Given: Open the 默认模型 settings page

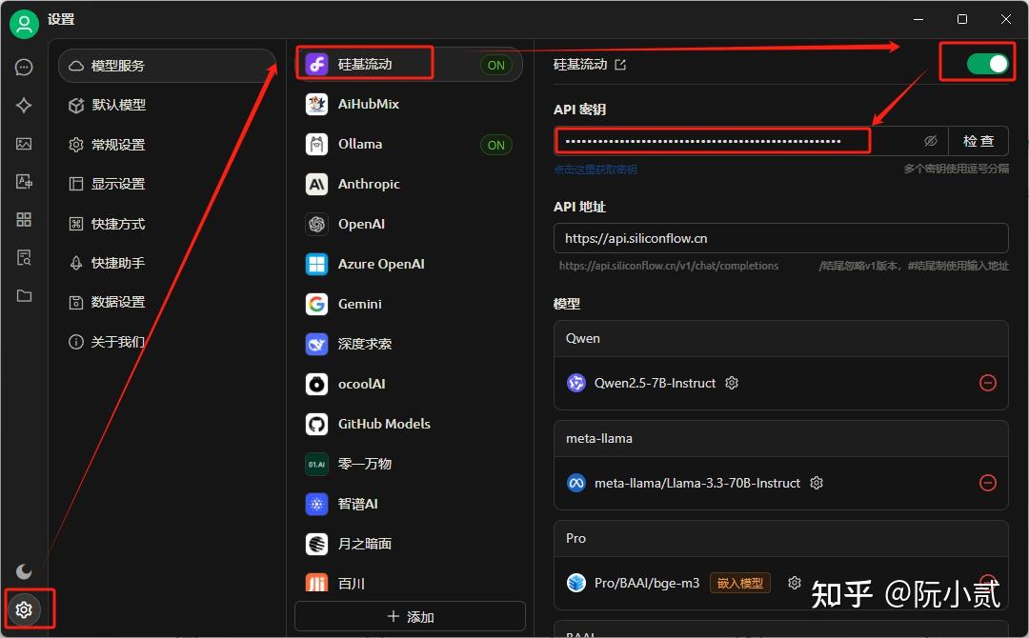Looking at the screenshot, I should 168,105.
